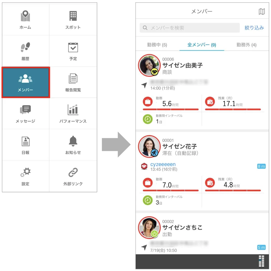Click cyzeeeeen red spot icon
This screenshot has height=271, width=271.
coord(144,166)
